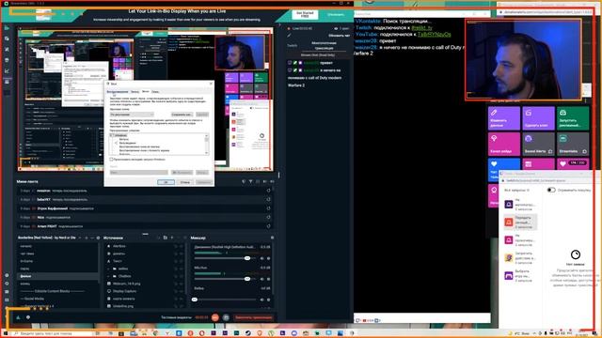Add a new source with plus icon
This screenshot has height=338, width=602.
[172, 238]
